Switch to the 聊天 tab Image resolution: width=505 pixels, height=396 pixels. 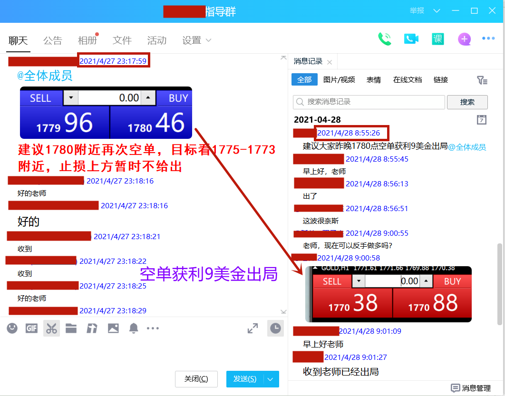pyautogui.click(x=18, y=40)
